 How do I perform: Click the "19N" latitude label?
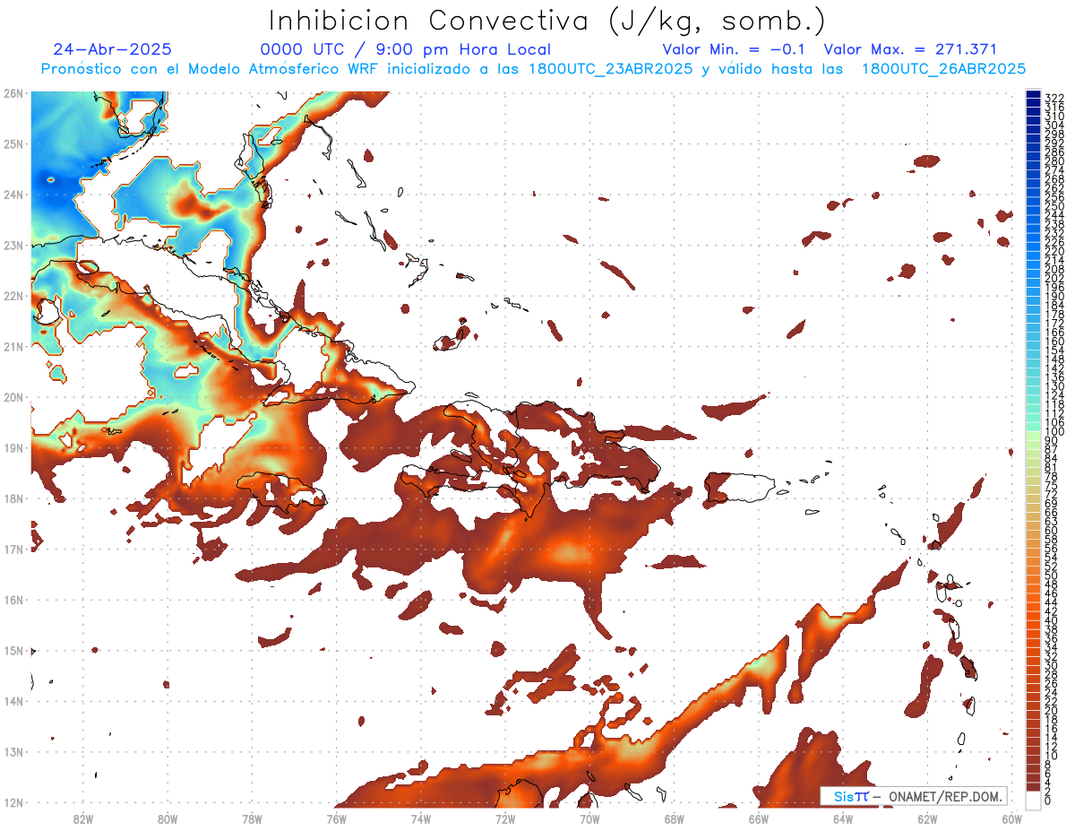(x=13, y=447)
